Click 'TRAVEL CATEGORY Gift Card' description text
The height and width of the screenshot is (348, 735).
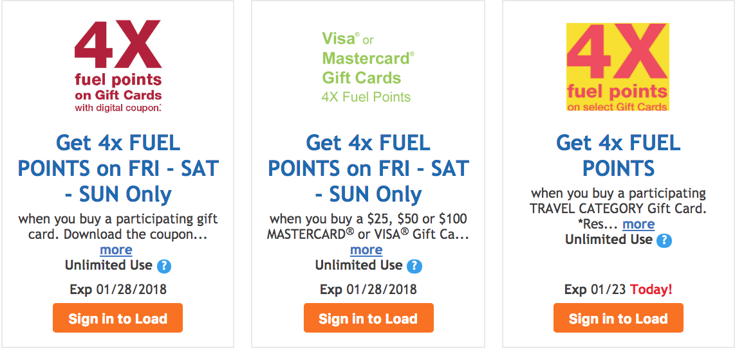click(618, 209)
